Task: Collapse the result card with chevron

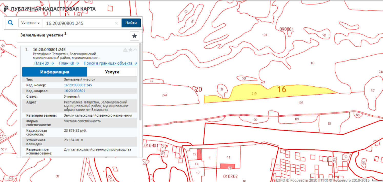Action: point(135,50)
